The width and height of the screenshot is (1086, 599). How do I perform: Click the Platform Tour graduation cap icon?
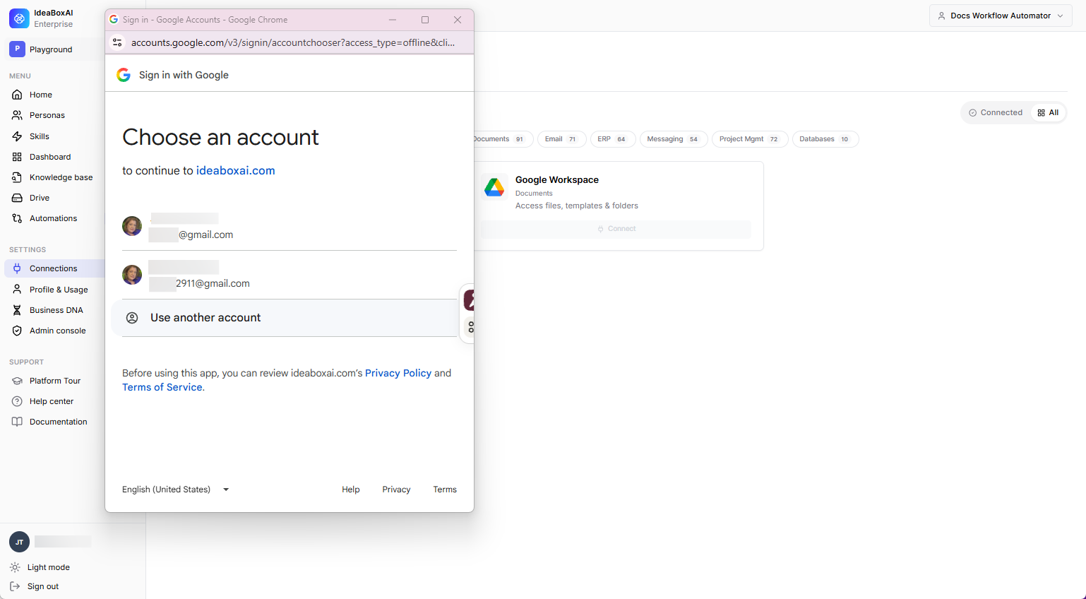(x=17, y=381)
